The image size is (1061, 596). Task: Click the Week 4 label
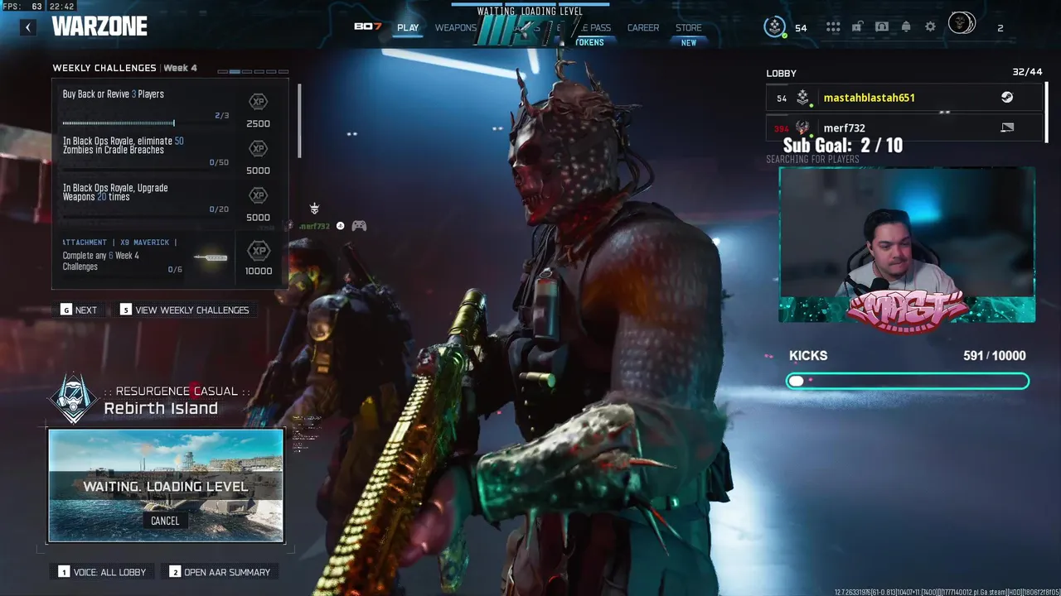[180, 68]
